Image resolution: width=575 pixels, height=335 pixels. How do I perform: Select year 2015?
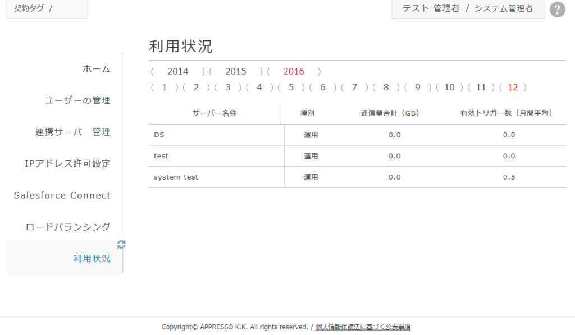235,71
